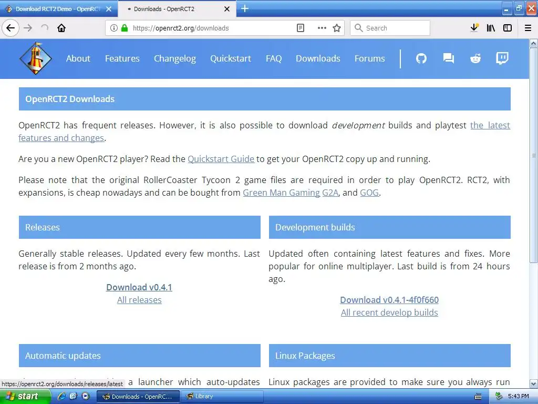This screenshot has width=538, height=404.
Task: Open page actions three-dots menu
Action: (x=322, y=28)
